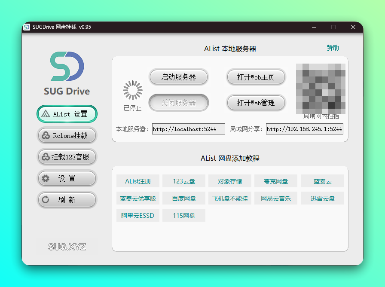Open the 赞助 donation link
Viewport: 385px width, 287px height.
333,48
